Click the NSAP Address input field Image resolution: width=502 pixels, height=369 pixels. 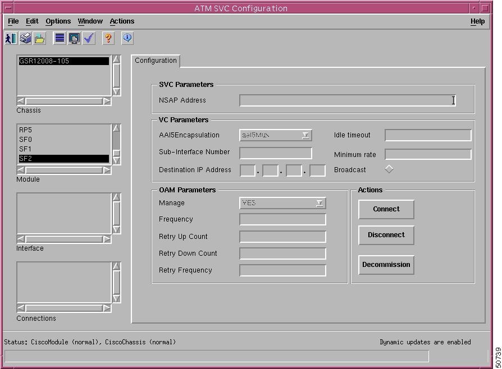coord(348,100)
